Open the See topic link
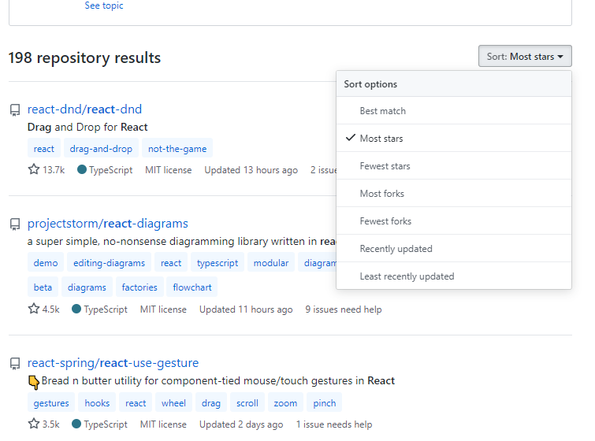Screen dimensions: 595x441 (x=104, y=6)
